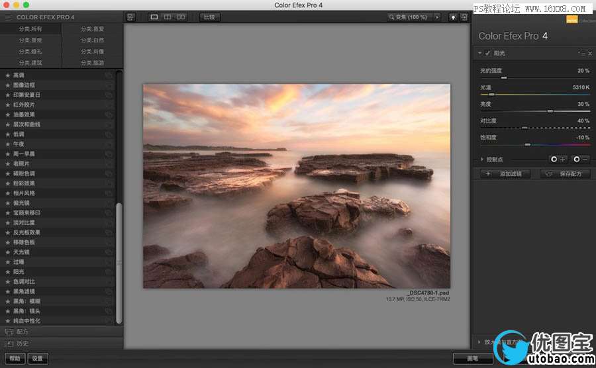This screenshot has height=368, width=596.
Task: Select the 分类.自然 category tab
Action: coord(92,40)
